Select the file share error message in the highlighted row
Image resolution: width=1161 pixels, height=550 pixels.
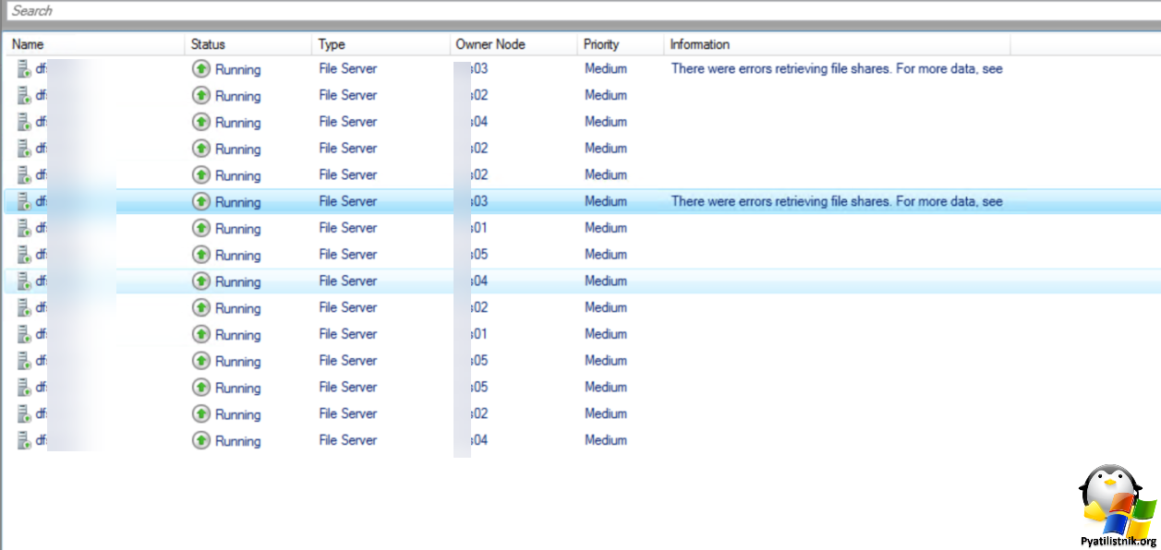[837, 201]
